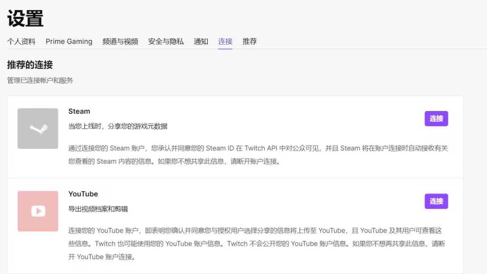Image resolution: width=487 pixels, height=274 pixels.
Task: Click the 管理已连接帐户和服务 subtitle
Action: (x=40, y=81)
